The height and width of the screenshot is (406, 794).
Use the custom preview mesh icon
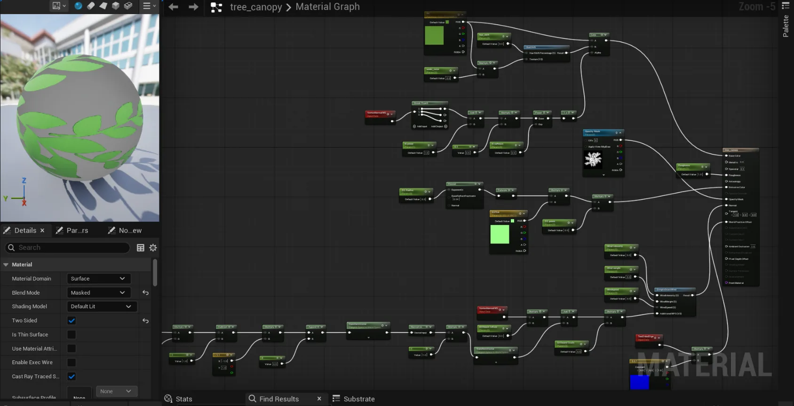128,6
